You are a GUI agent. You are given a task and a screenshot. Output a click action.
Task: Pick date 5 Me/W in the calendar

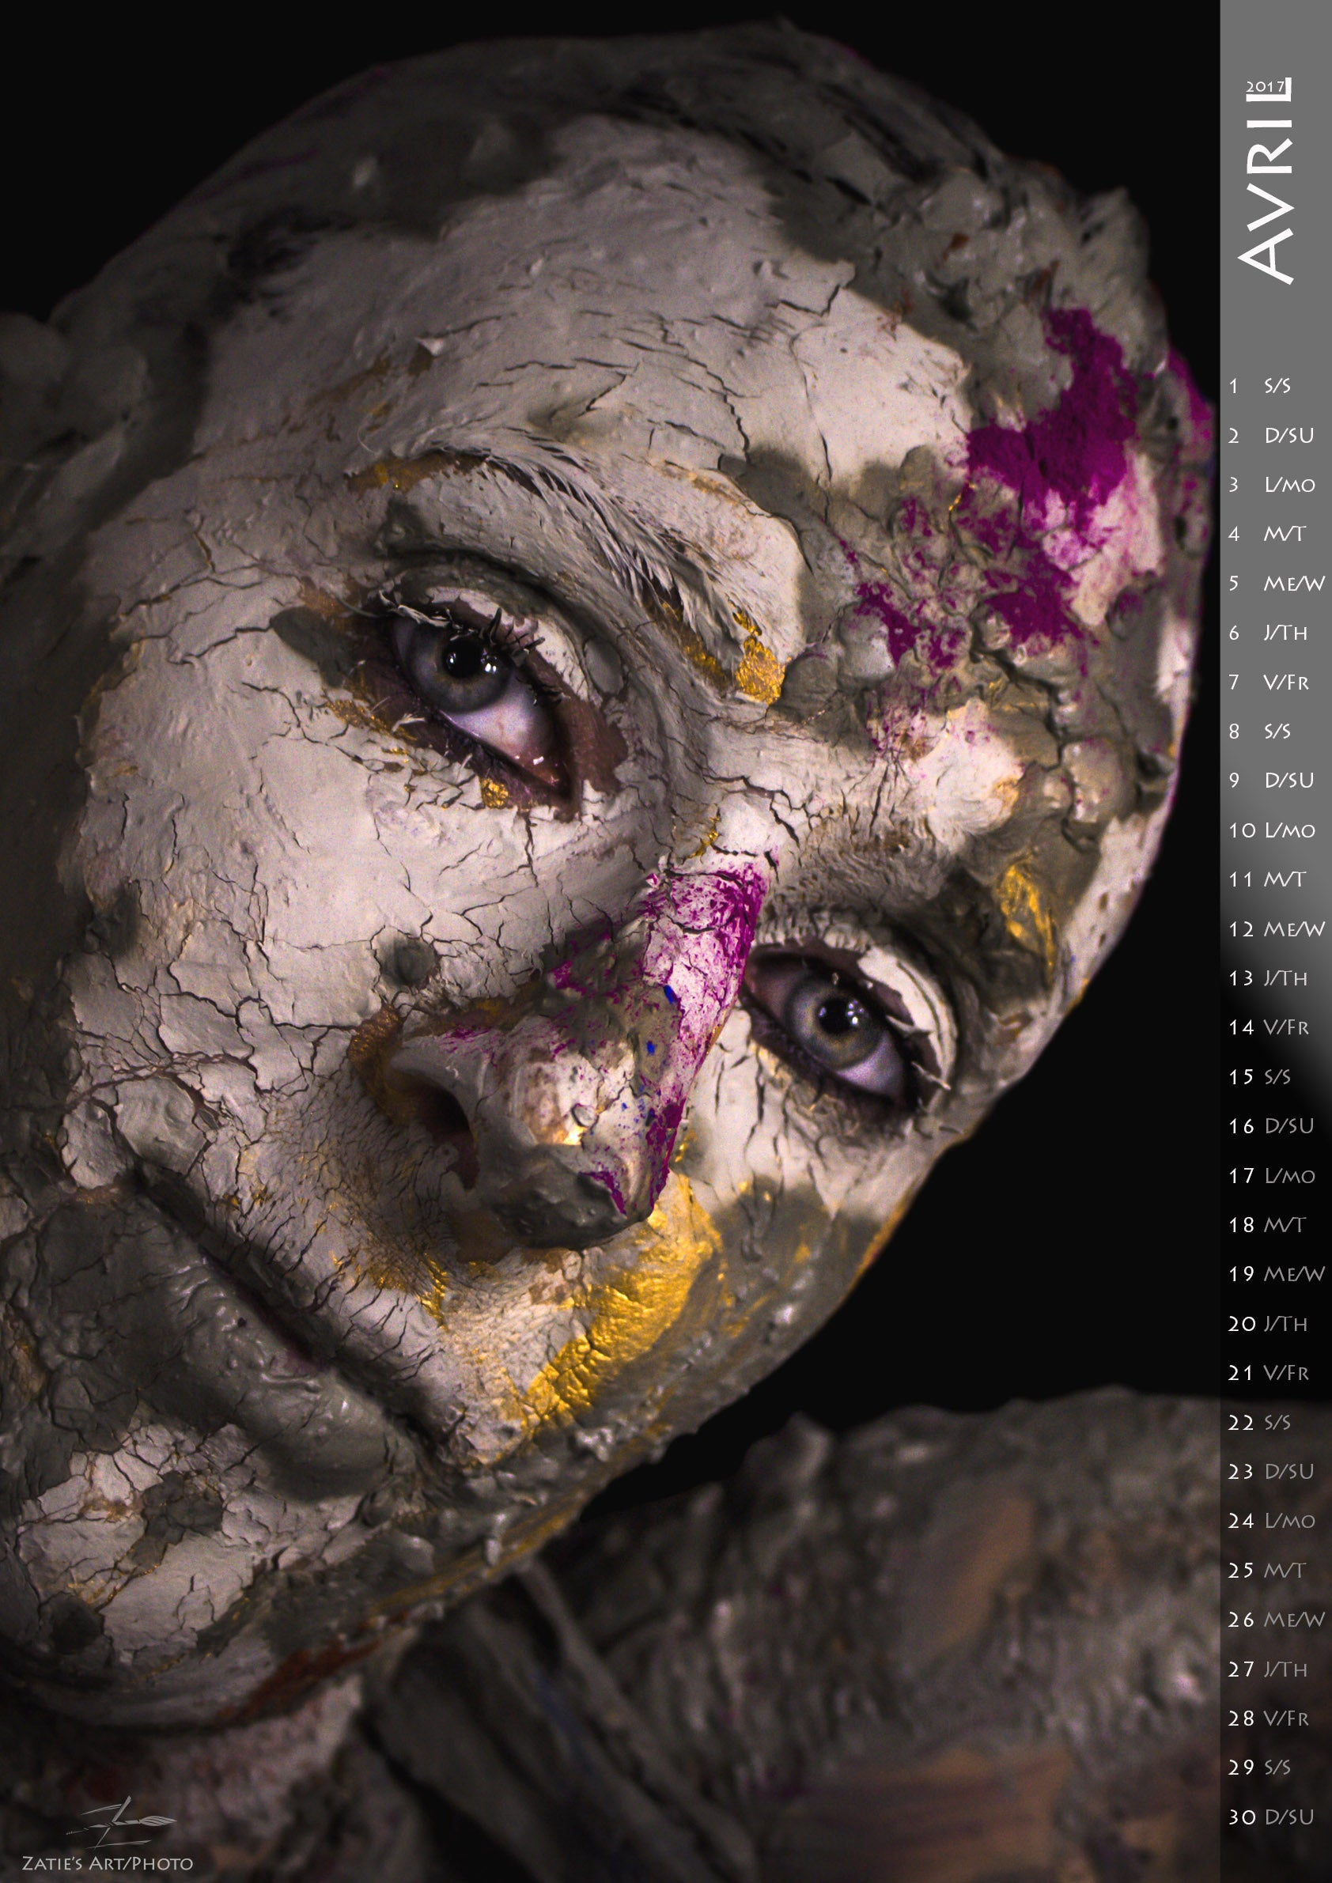coord(1275,583)
